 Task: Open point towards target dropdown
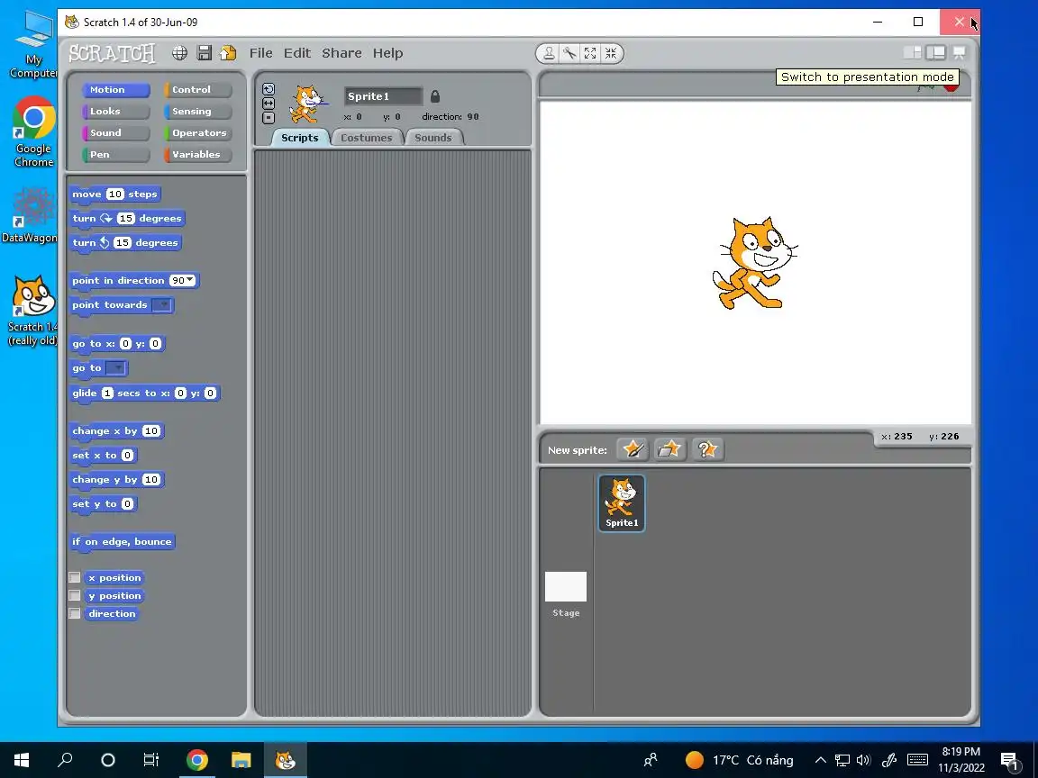[161, 305]
